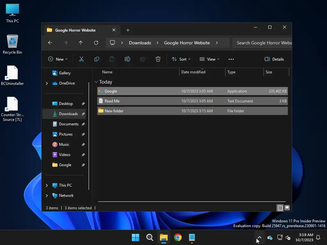Click File Explorer on the taskbar

click(x=164, y=237)
